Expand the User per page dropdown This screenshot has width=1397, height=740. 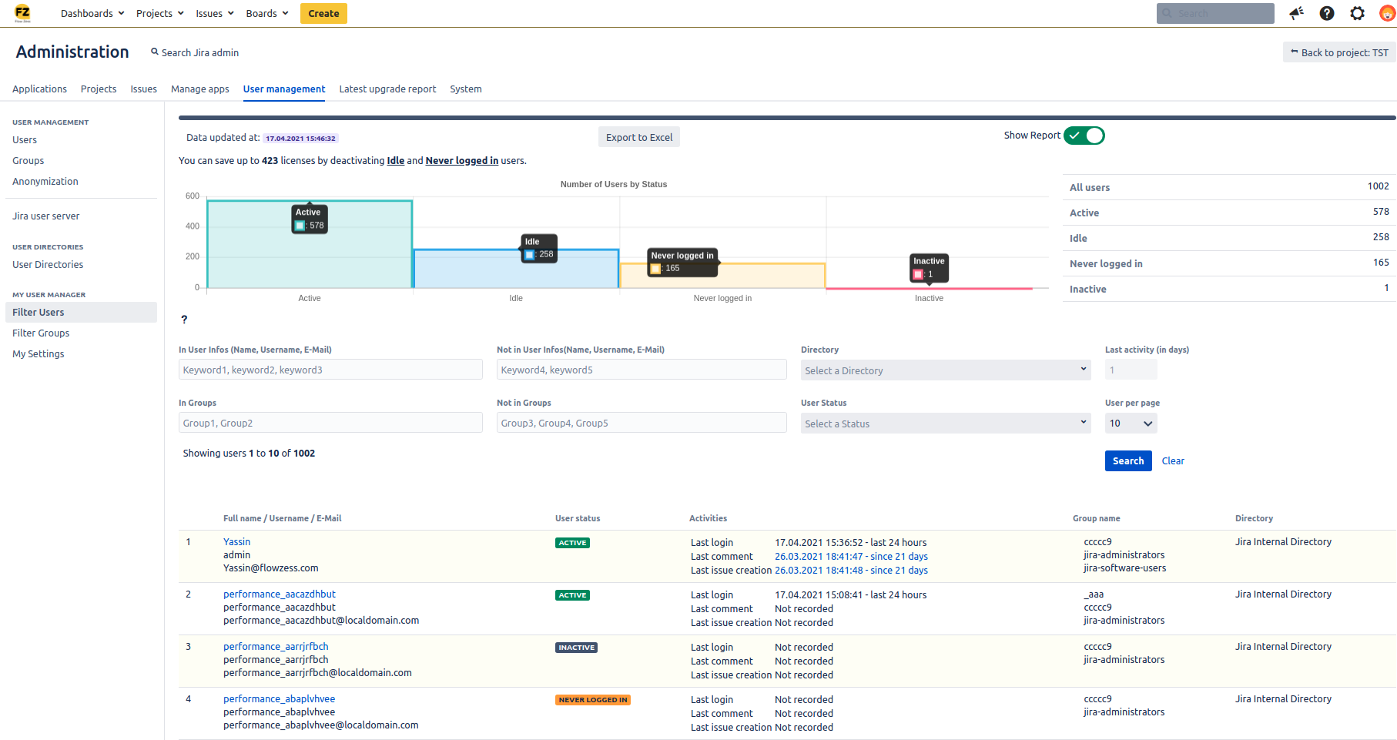tap(1131, 424)
